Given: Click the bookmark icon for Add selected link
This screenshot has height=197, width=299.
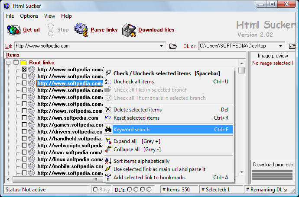Looking at the screenshot, I should 108,177.
